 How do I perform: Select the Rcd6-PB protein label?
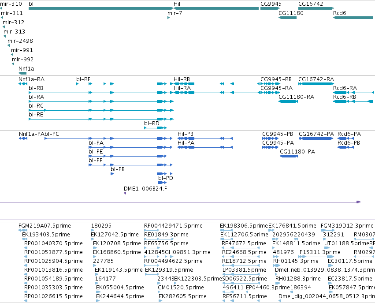pyautogui.click(x=349, y=143)
